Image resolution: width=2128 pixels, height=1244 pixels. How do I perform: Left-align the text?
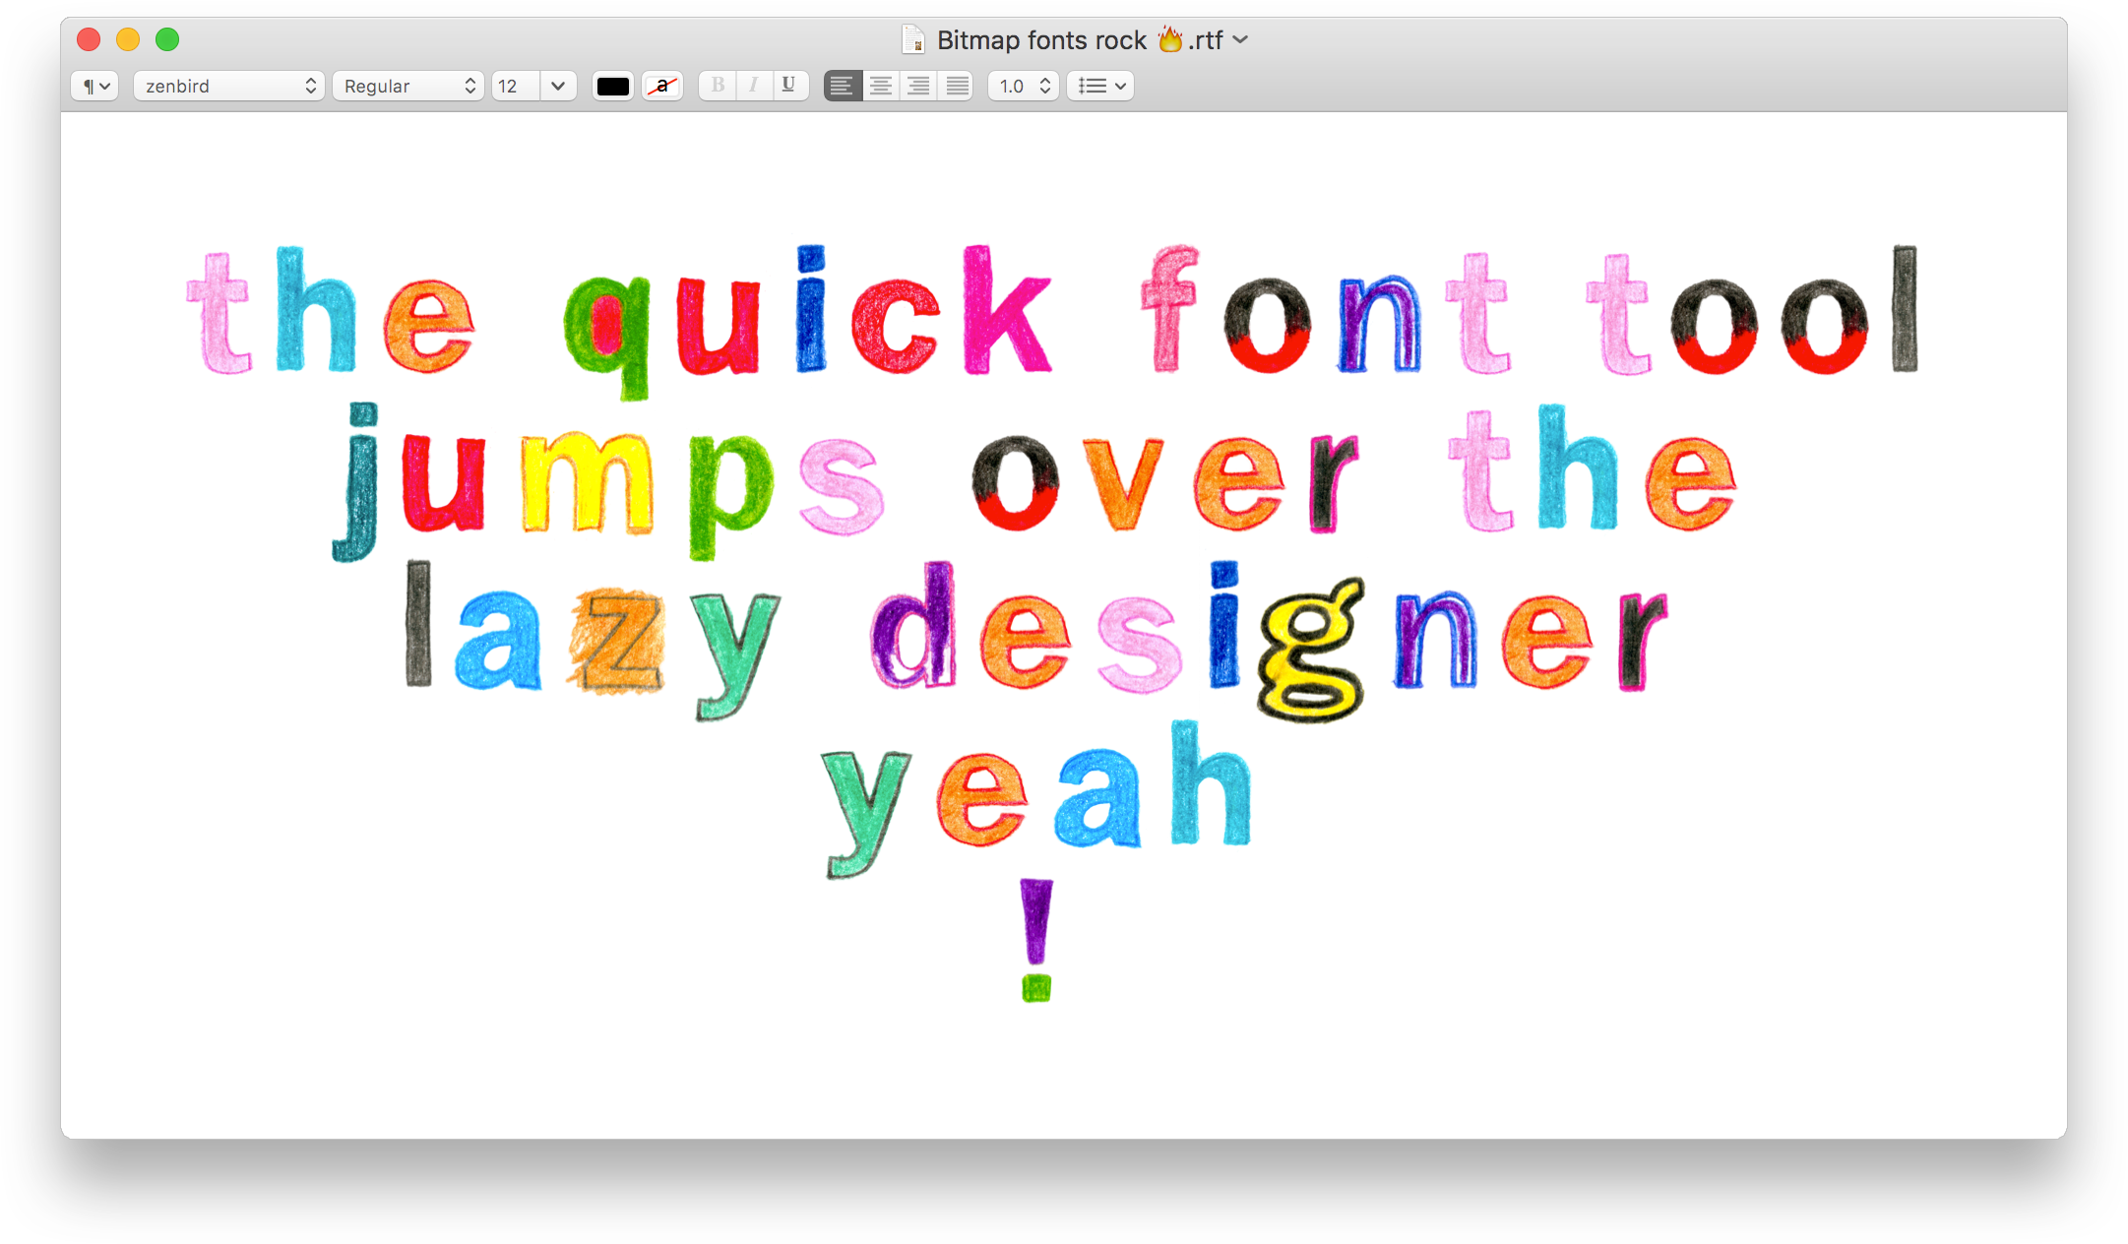point(843,86)
